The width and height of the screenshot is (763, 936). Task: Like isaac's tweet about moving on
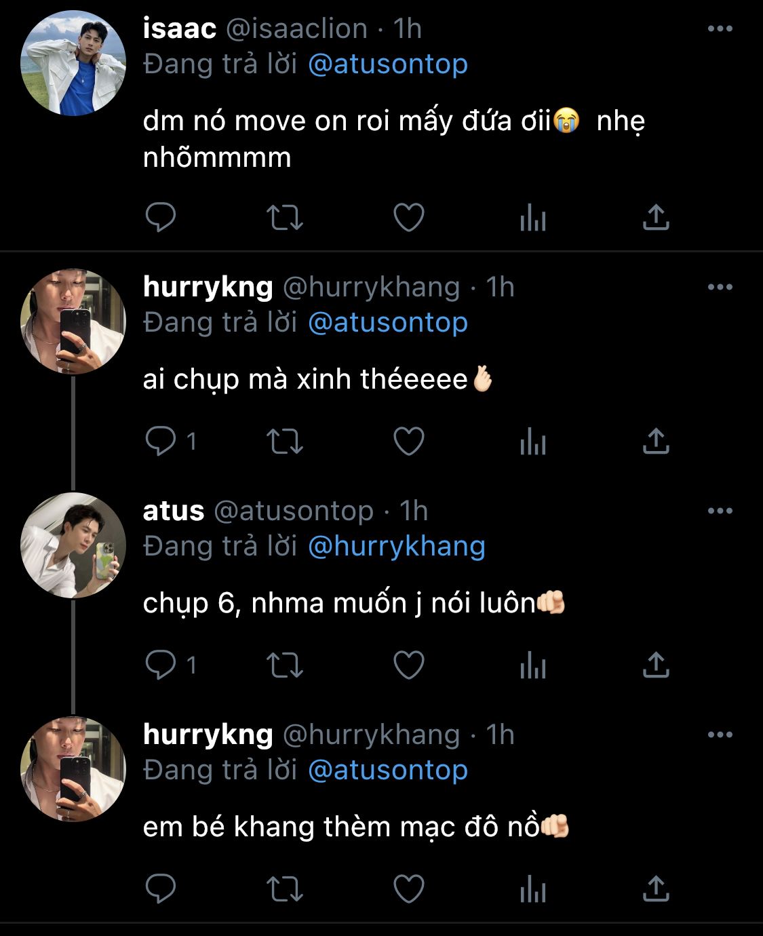click(409, 218)
